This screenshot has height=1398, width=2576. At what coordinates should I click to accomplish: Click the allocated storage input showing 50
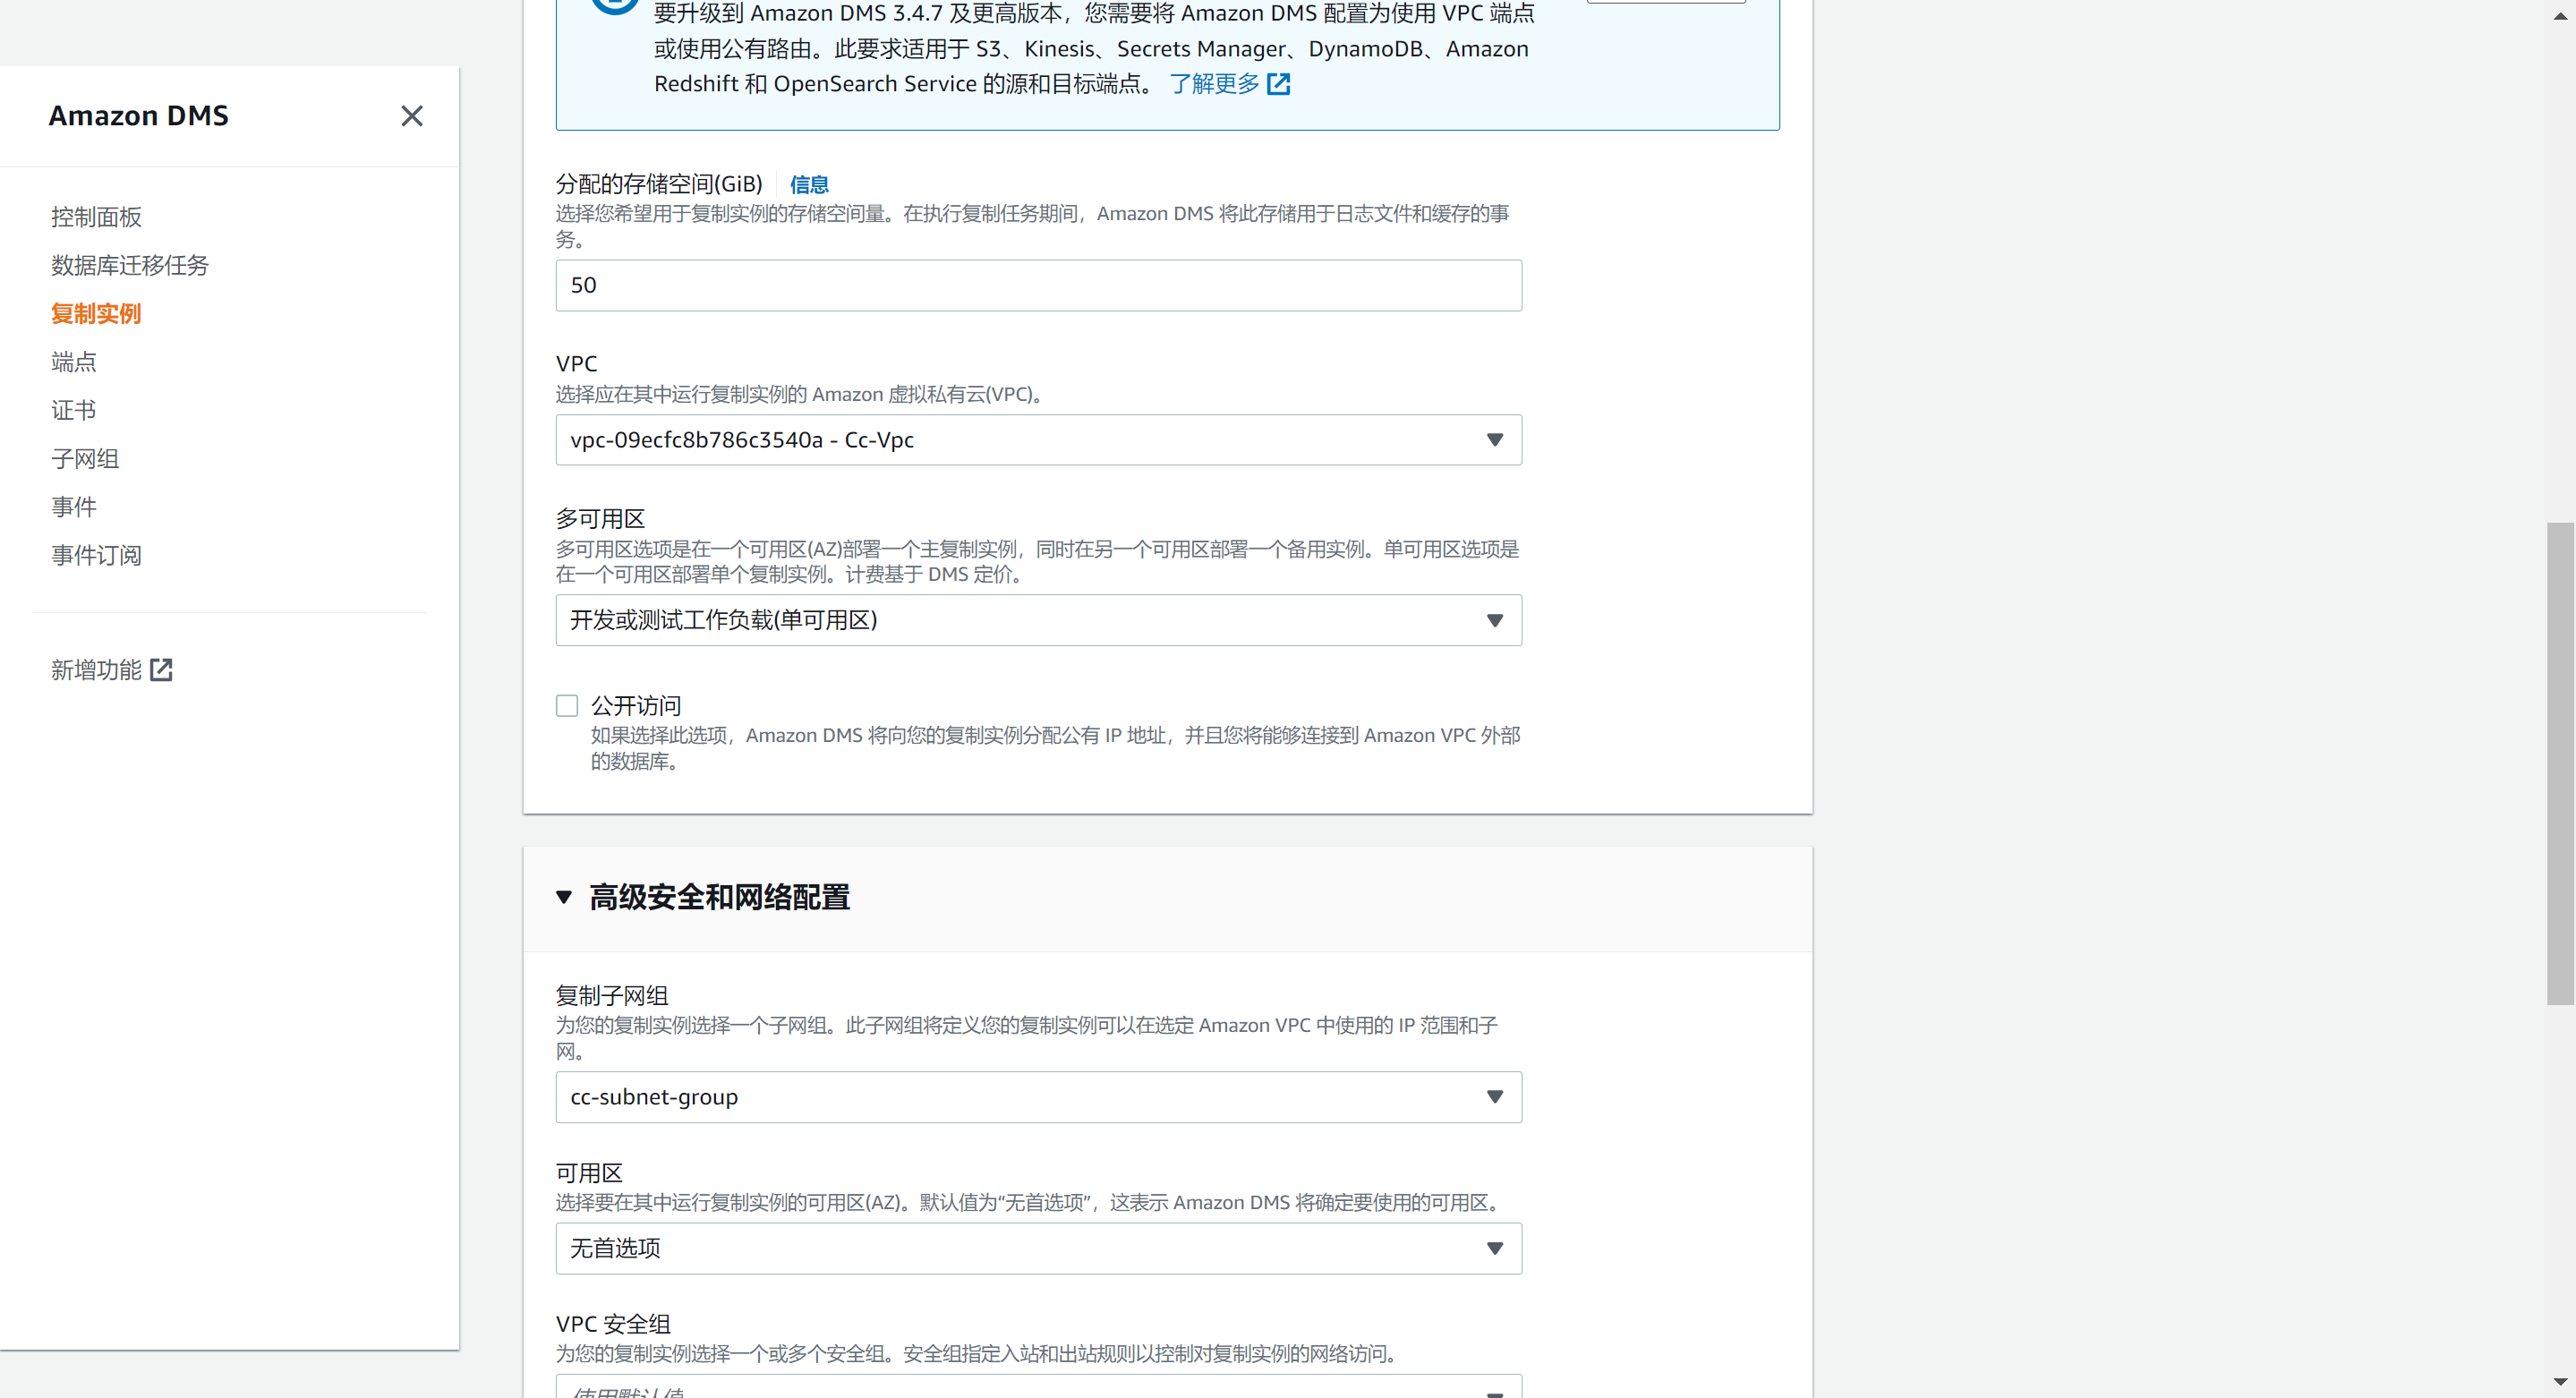point(1039,285)
